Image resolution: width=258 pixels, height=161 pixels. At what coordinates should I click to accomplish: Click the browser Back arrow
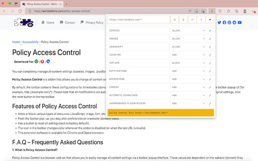coord(4,11)
